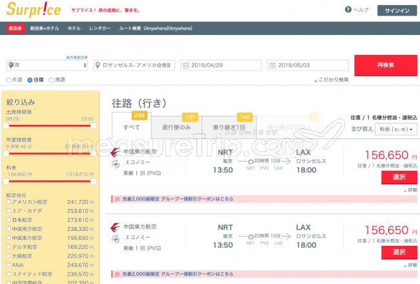Switch to the 直行便のみ tab
This screenshot has width=420, height=284.
pos(176,127)
